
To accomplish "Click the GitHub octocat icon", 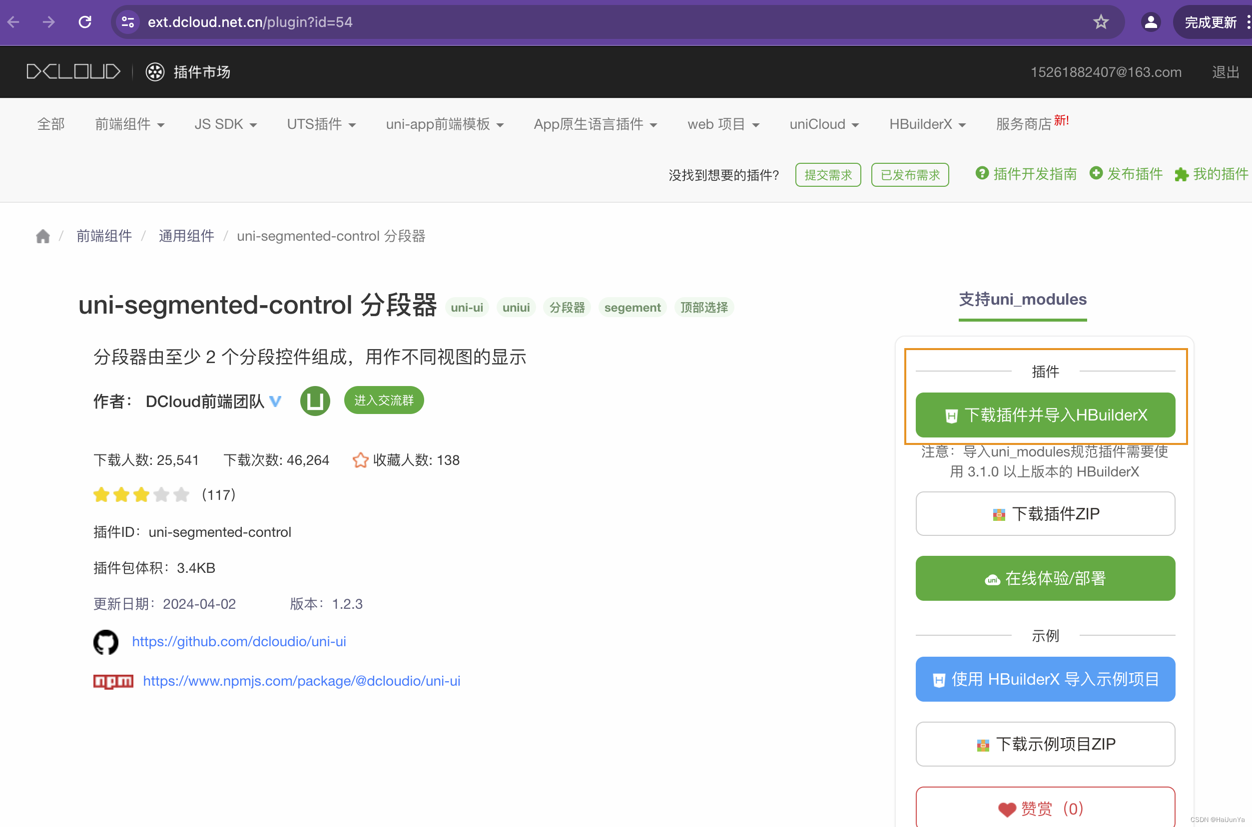I will [x=105, y=642].
